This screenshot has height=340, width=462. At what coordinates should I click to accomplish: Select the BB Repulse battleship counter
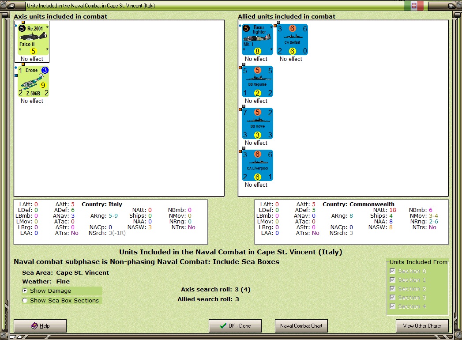tap(258, 81)
